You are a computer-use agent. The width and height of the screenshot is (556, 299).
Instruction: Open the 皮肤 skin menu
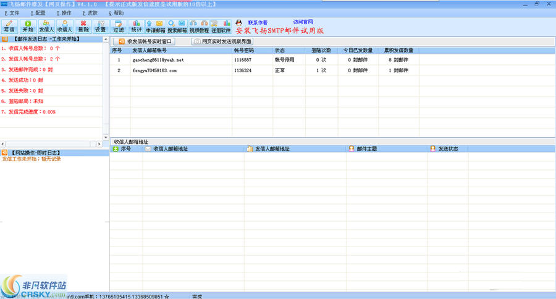click(90, 13)
